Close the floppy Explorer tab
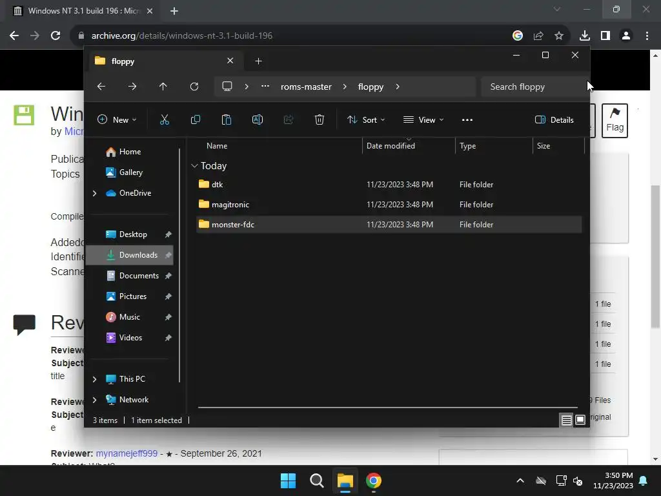The image size is (661, 496). click(230, 61)
